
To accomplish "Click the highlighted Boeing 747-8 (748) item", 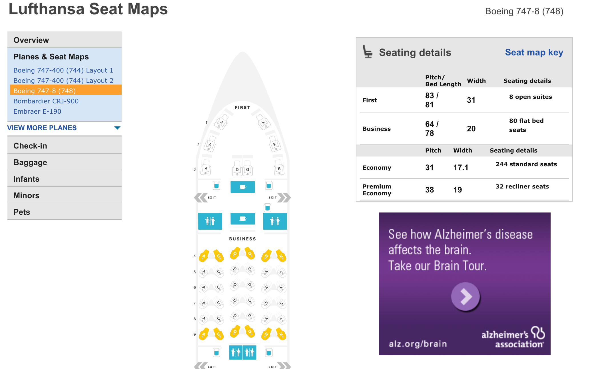I will click(45, 91).
